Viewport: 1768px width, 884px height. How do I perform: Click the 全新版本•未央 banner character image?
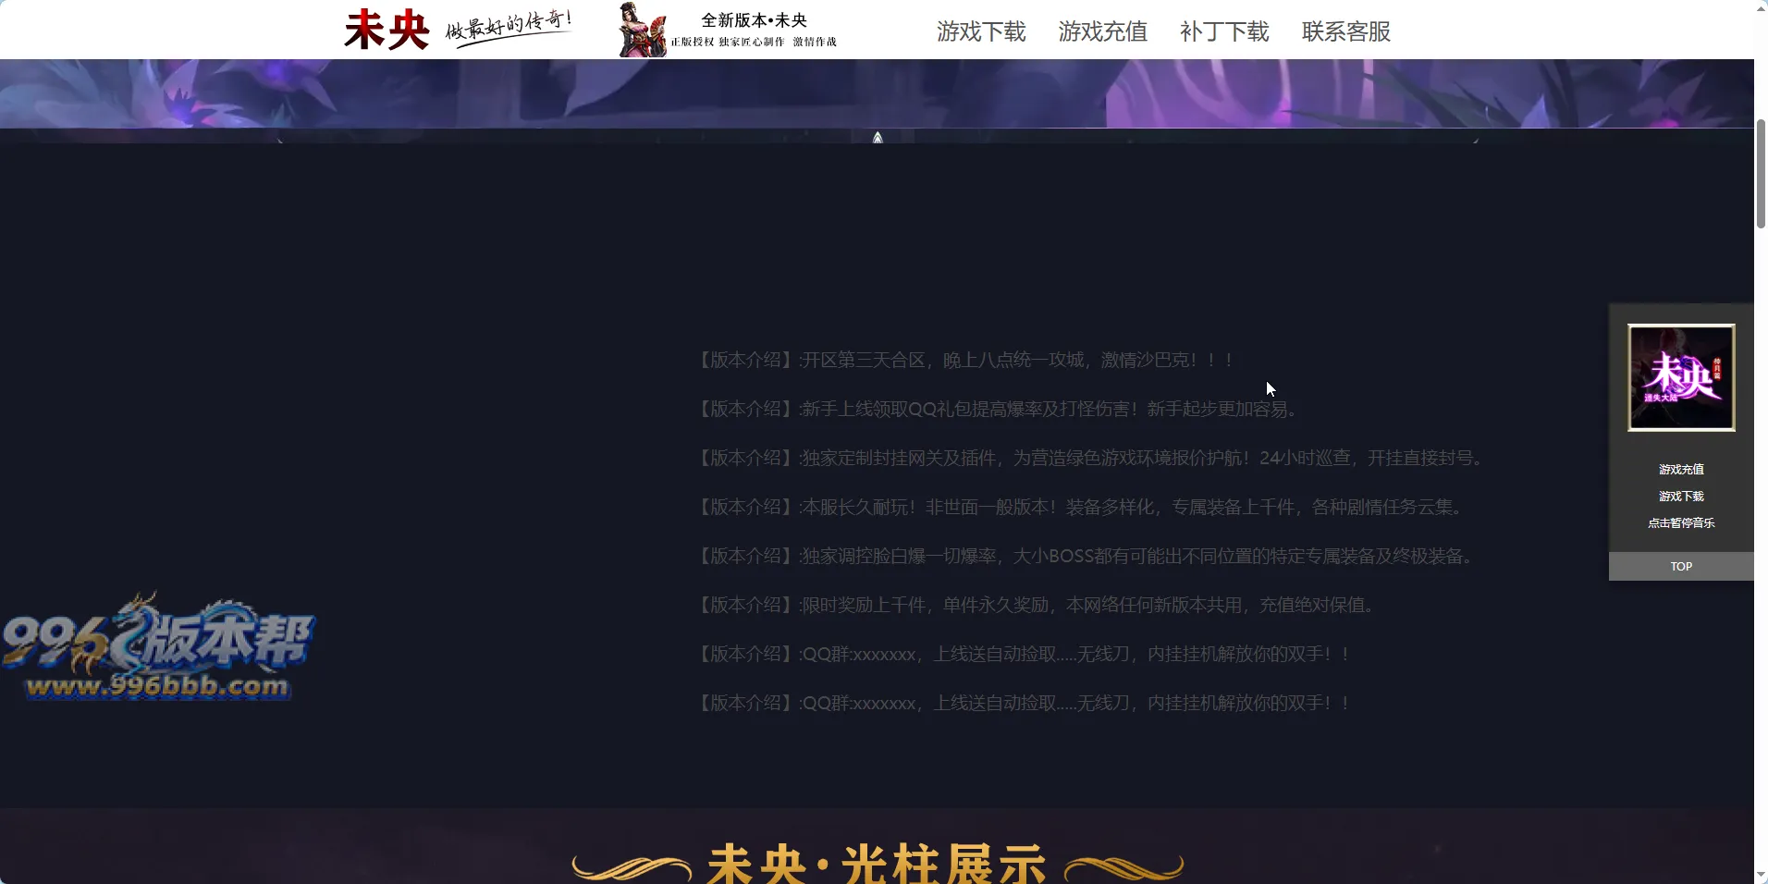click(642, 30)
